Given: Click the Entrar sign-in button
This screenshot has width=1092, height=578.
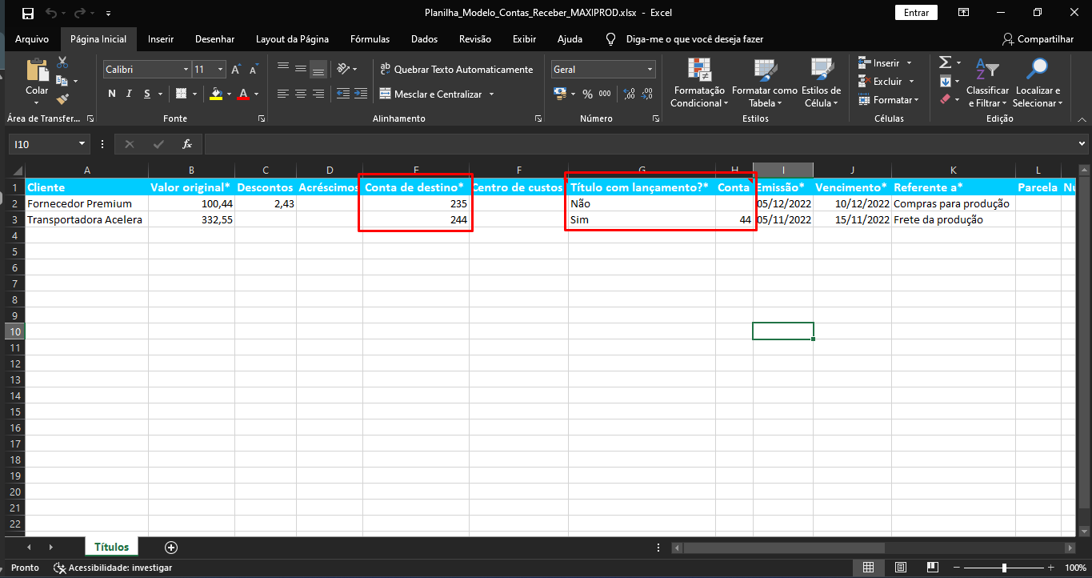Looking at the screenshot, I should [916, 13].
